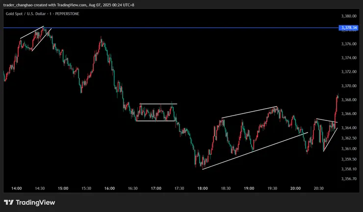
Task: Click the TradingView wordmark at the bottom
Action: click(x=35, y=203)
